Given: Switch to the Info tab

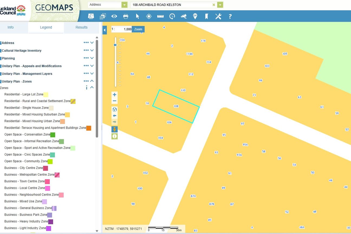Looking at the screenshot, I should click(x=11, y=27).
